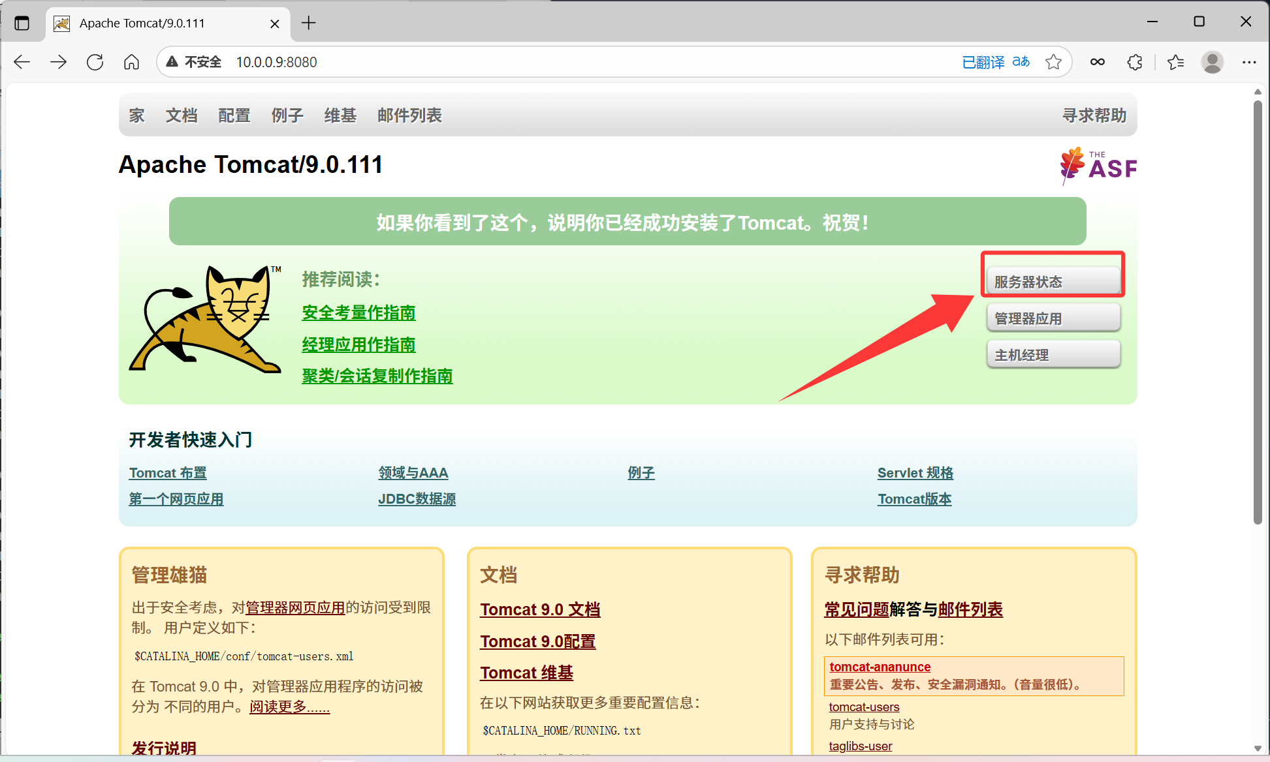
Task: Open 寻求帮助 in the navigation bar
Action: pyautogui.click(x=1094, y=115)
